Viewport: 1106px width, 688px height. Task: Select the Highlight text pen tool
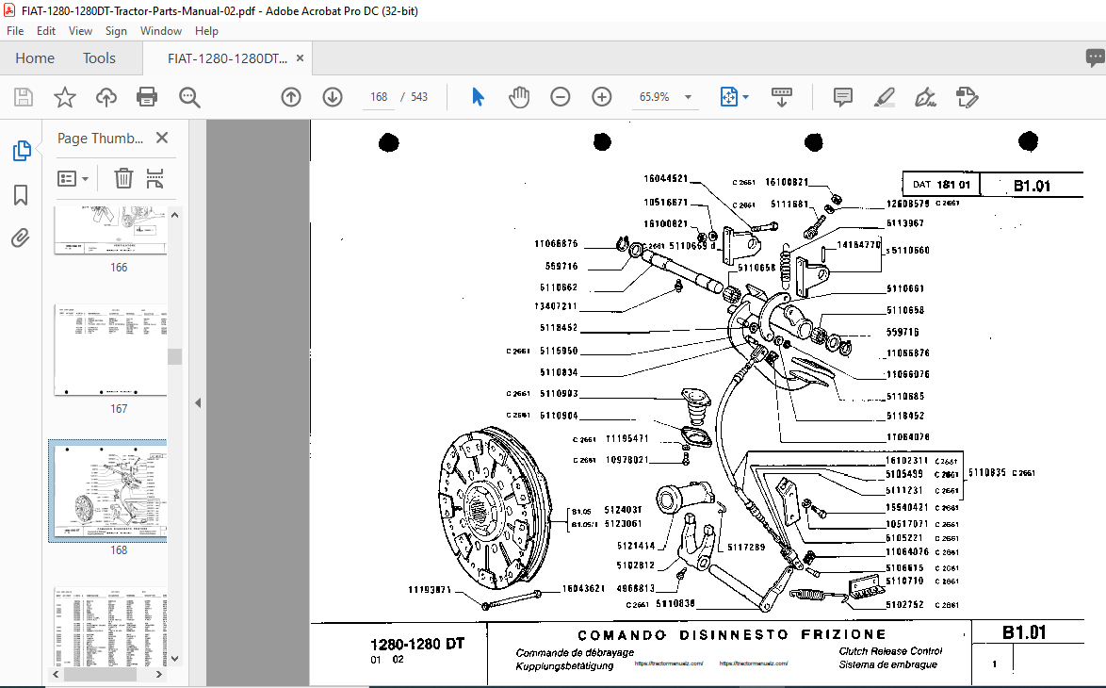pyautogui.click(x=884, y=97)
